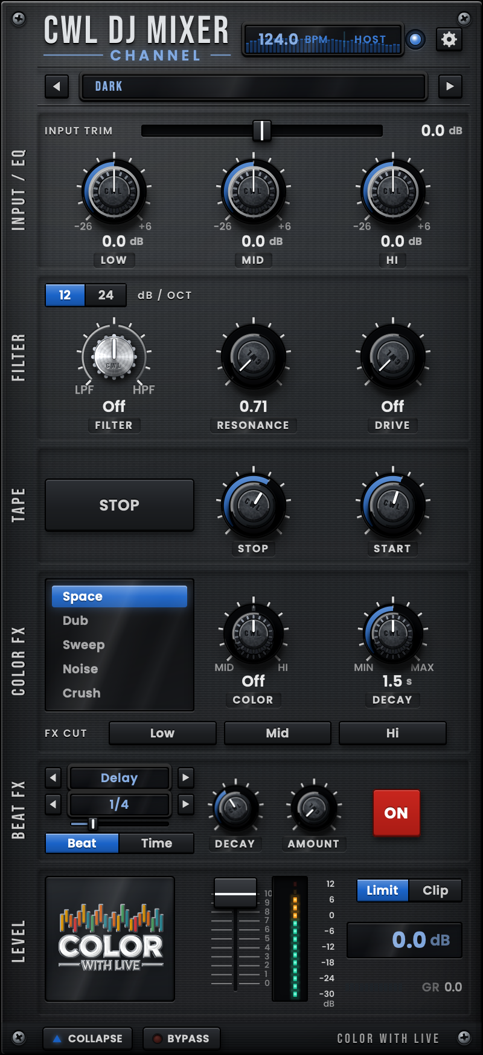Open the DARK preset selector
Image resolution: width=483 pixels, height=1055 pixels.
pyautogui.click(x=254, y=87)
